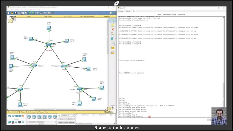This screenshot has width=233, height=131.
Task: Toggle the Logical workspace view
Action: pos(12,16)
